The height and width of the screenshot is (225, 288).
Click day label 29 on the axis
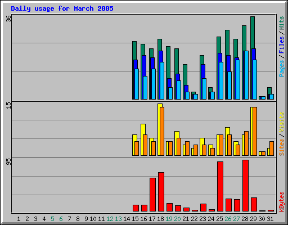(x=253, y=219)
